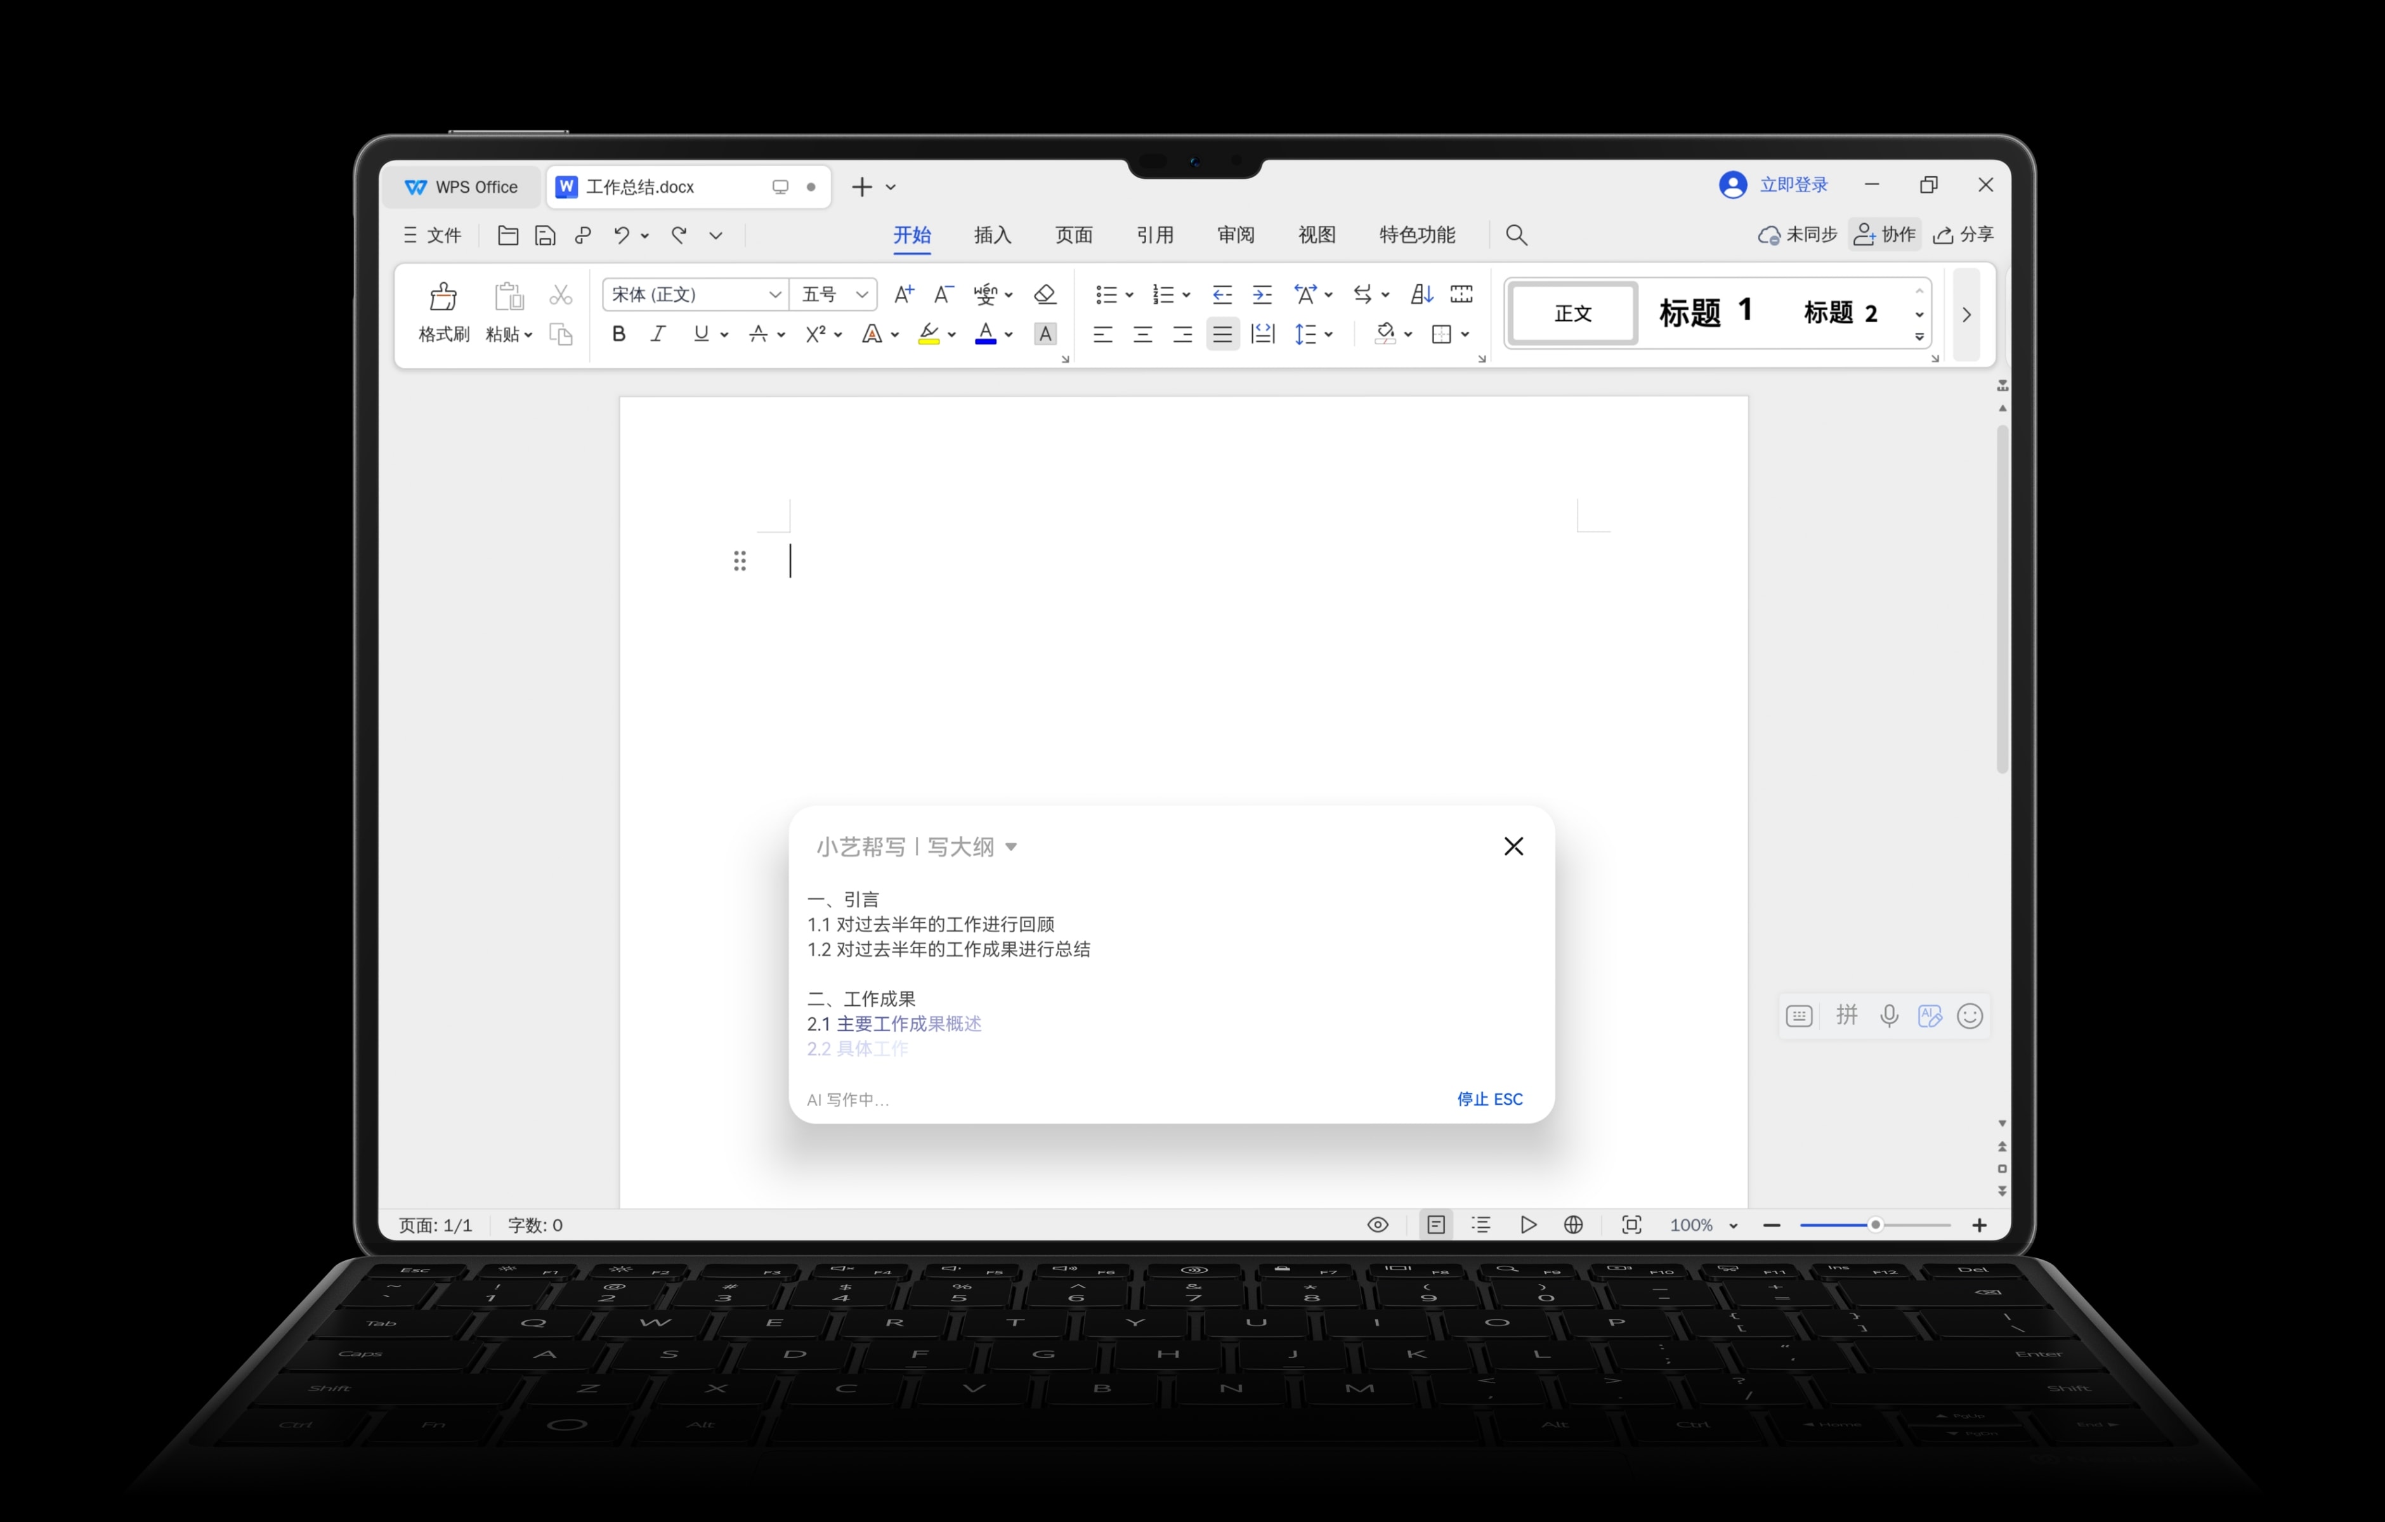Click the zoom slider handle
Viewport: 2385px width, 1522px height.
(1875, 1225)
